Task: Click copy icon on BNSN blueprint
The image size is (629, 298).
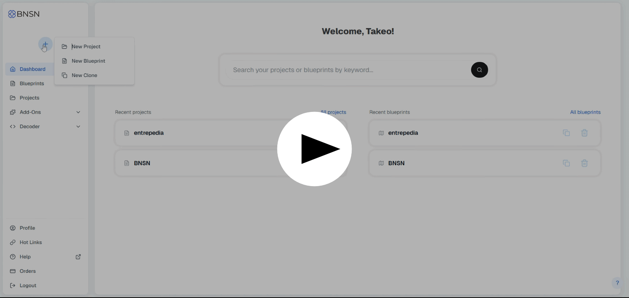Action: tap(566, 163)
